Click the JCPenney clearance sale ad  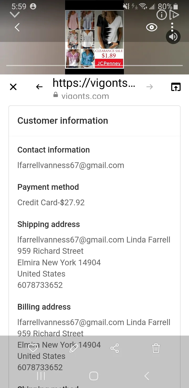click(94, 39)
